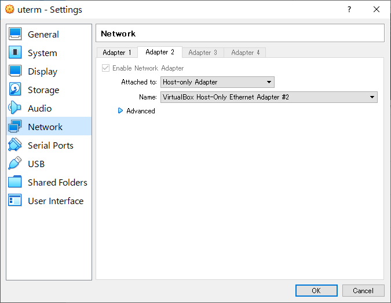Switch to the Adapter 3 tab
The width and height of the screenshot is (391, 303).
click(203, 53)
